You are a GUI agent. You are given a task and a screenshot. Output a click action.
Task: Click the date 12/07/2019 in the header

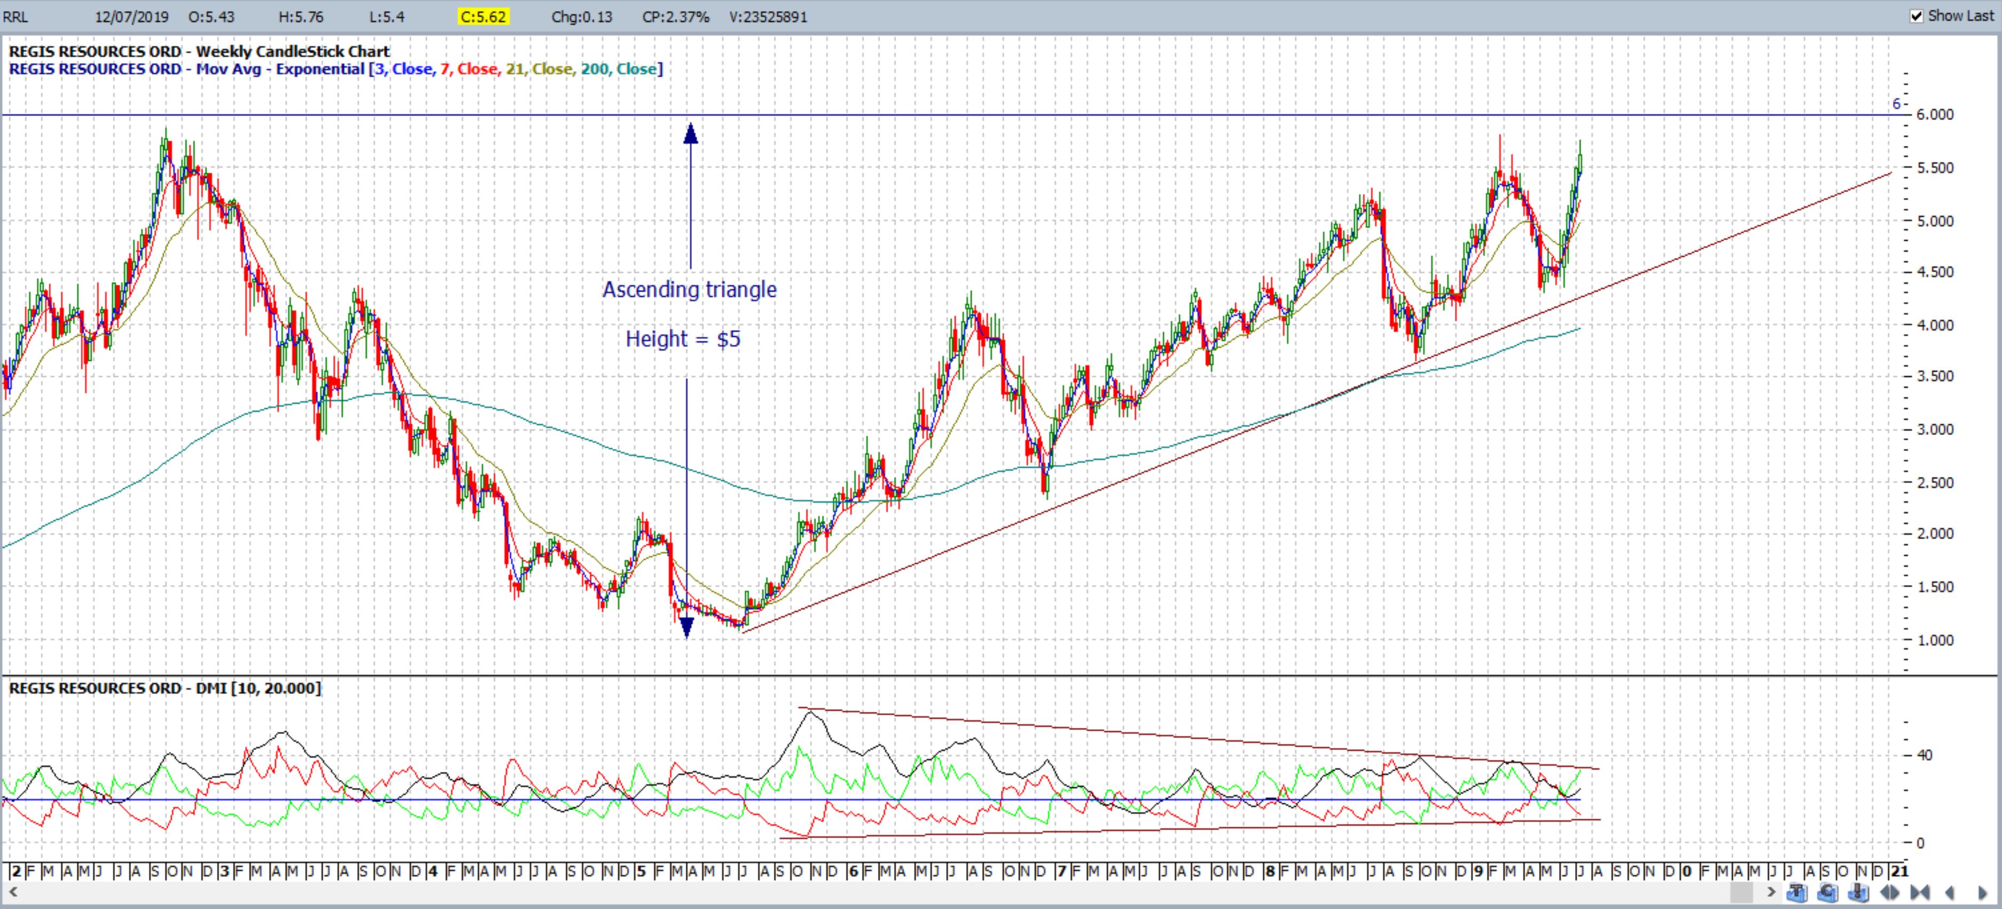(x=130, y=17)
